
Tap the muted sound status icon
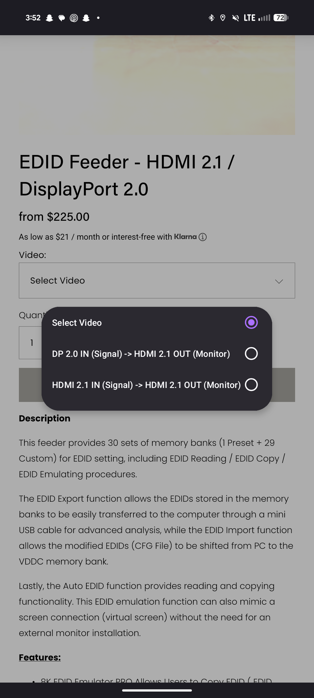click(x=235, y=18)
